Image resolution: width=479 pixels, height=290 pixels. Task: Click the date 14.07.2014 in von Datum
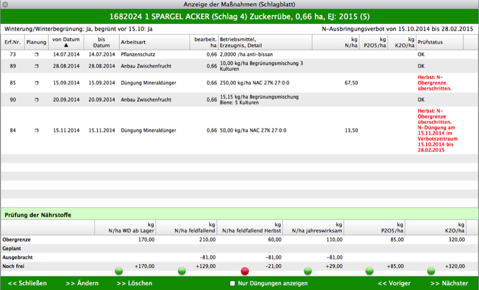tap(66, 55)
